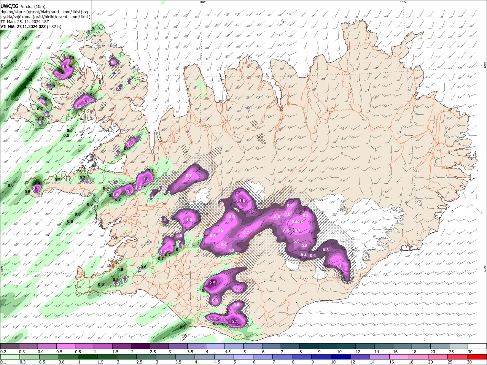The height and width of the screenshot is (365, 487).
Task: Click the '20W' longitude label at top
Action: coord(202,2)
